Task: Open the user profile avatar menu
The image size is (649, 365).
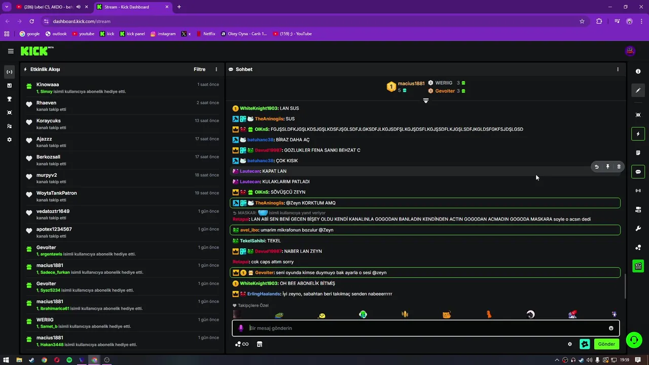Action: coord(630,51)
